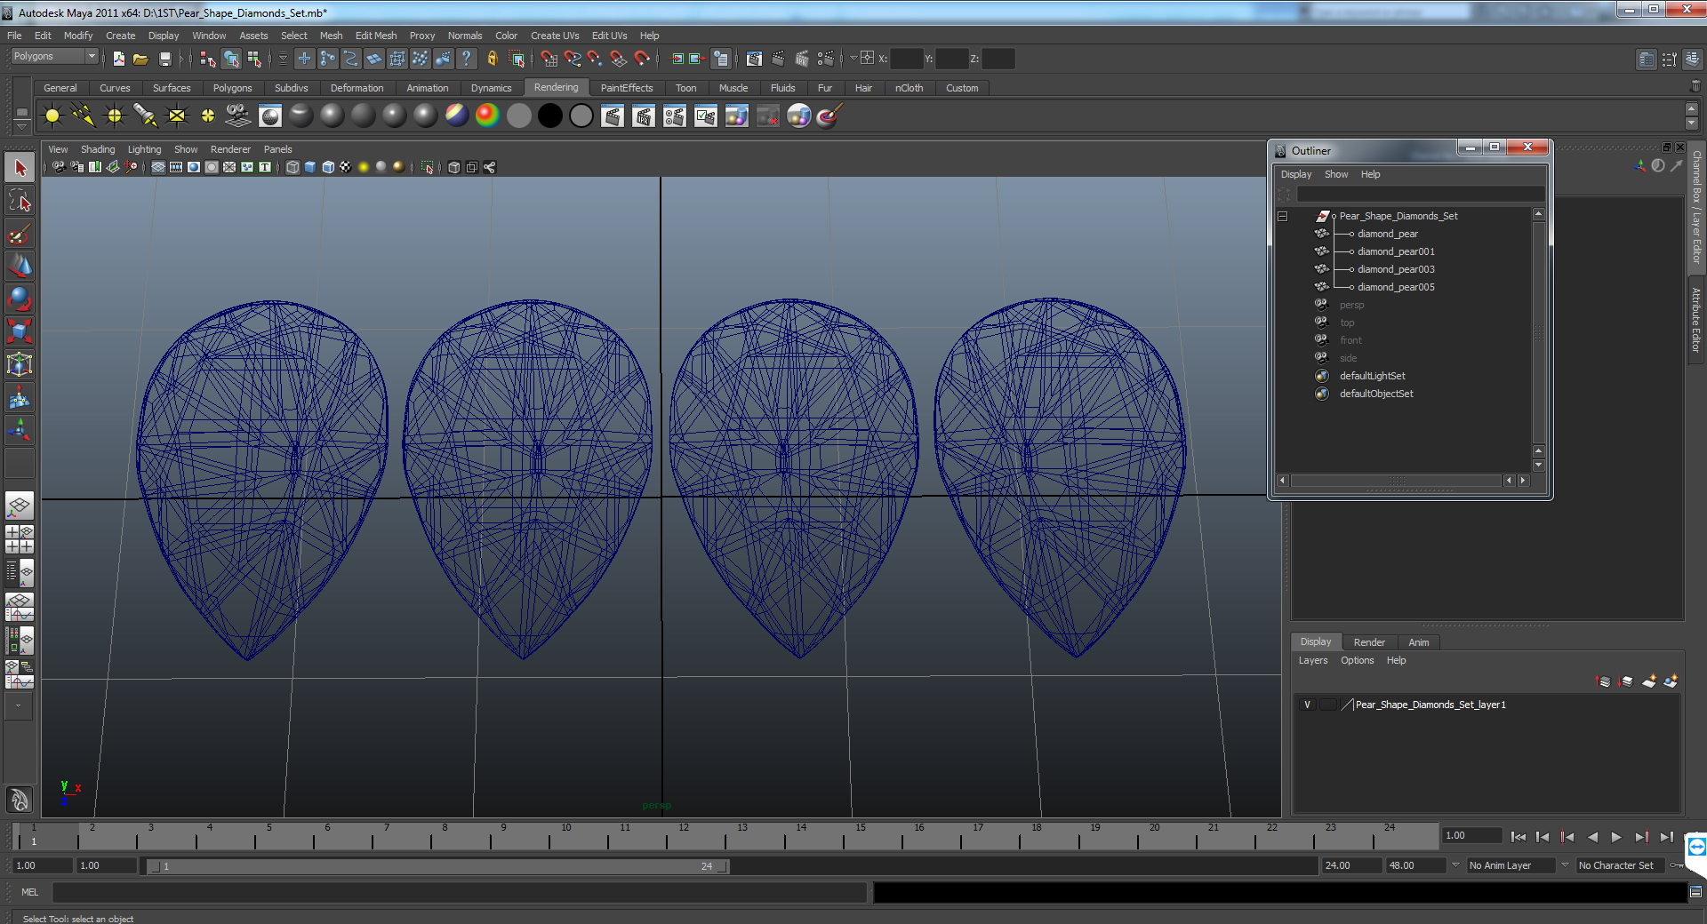
Task: Click the current frame field showing 1.00
Action: click(x=1471, y=835)
